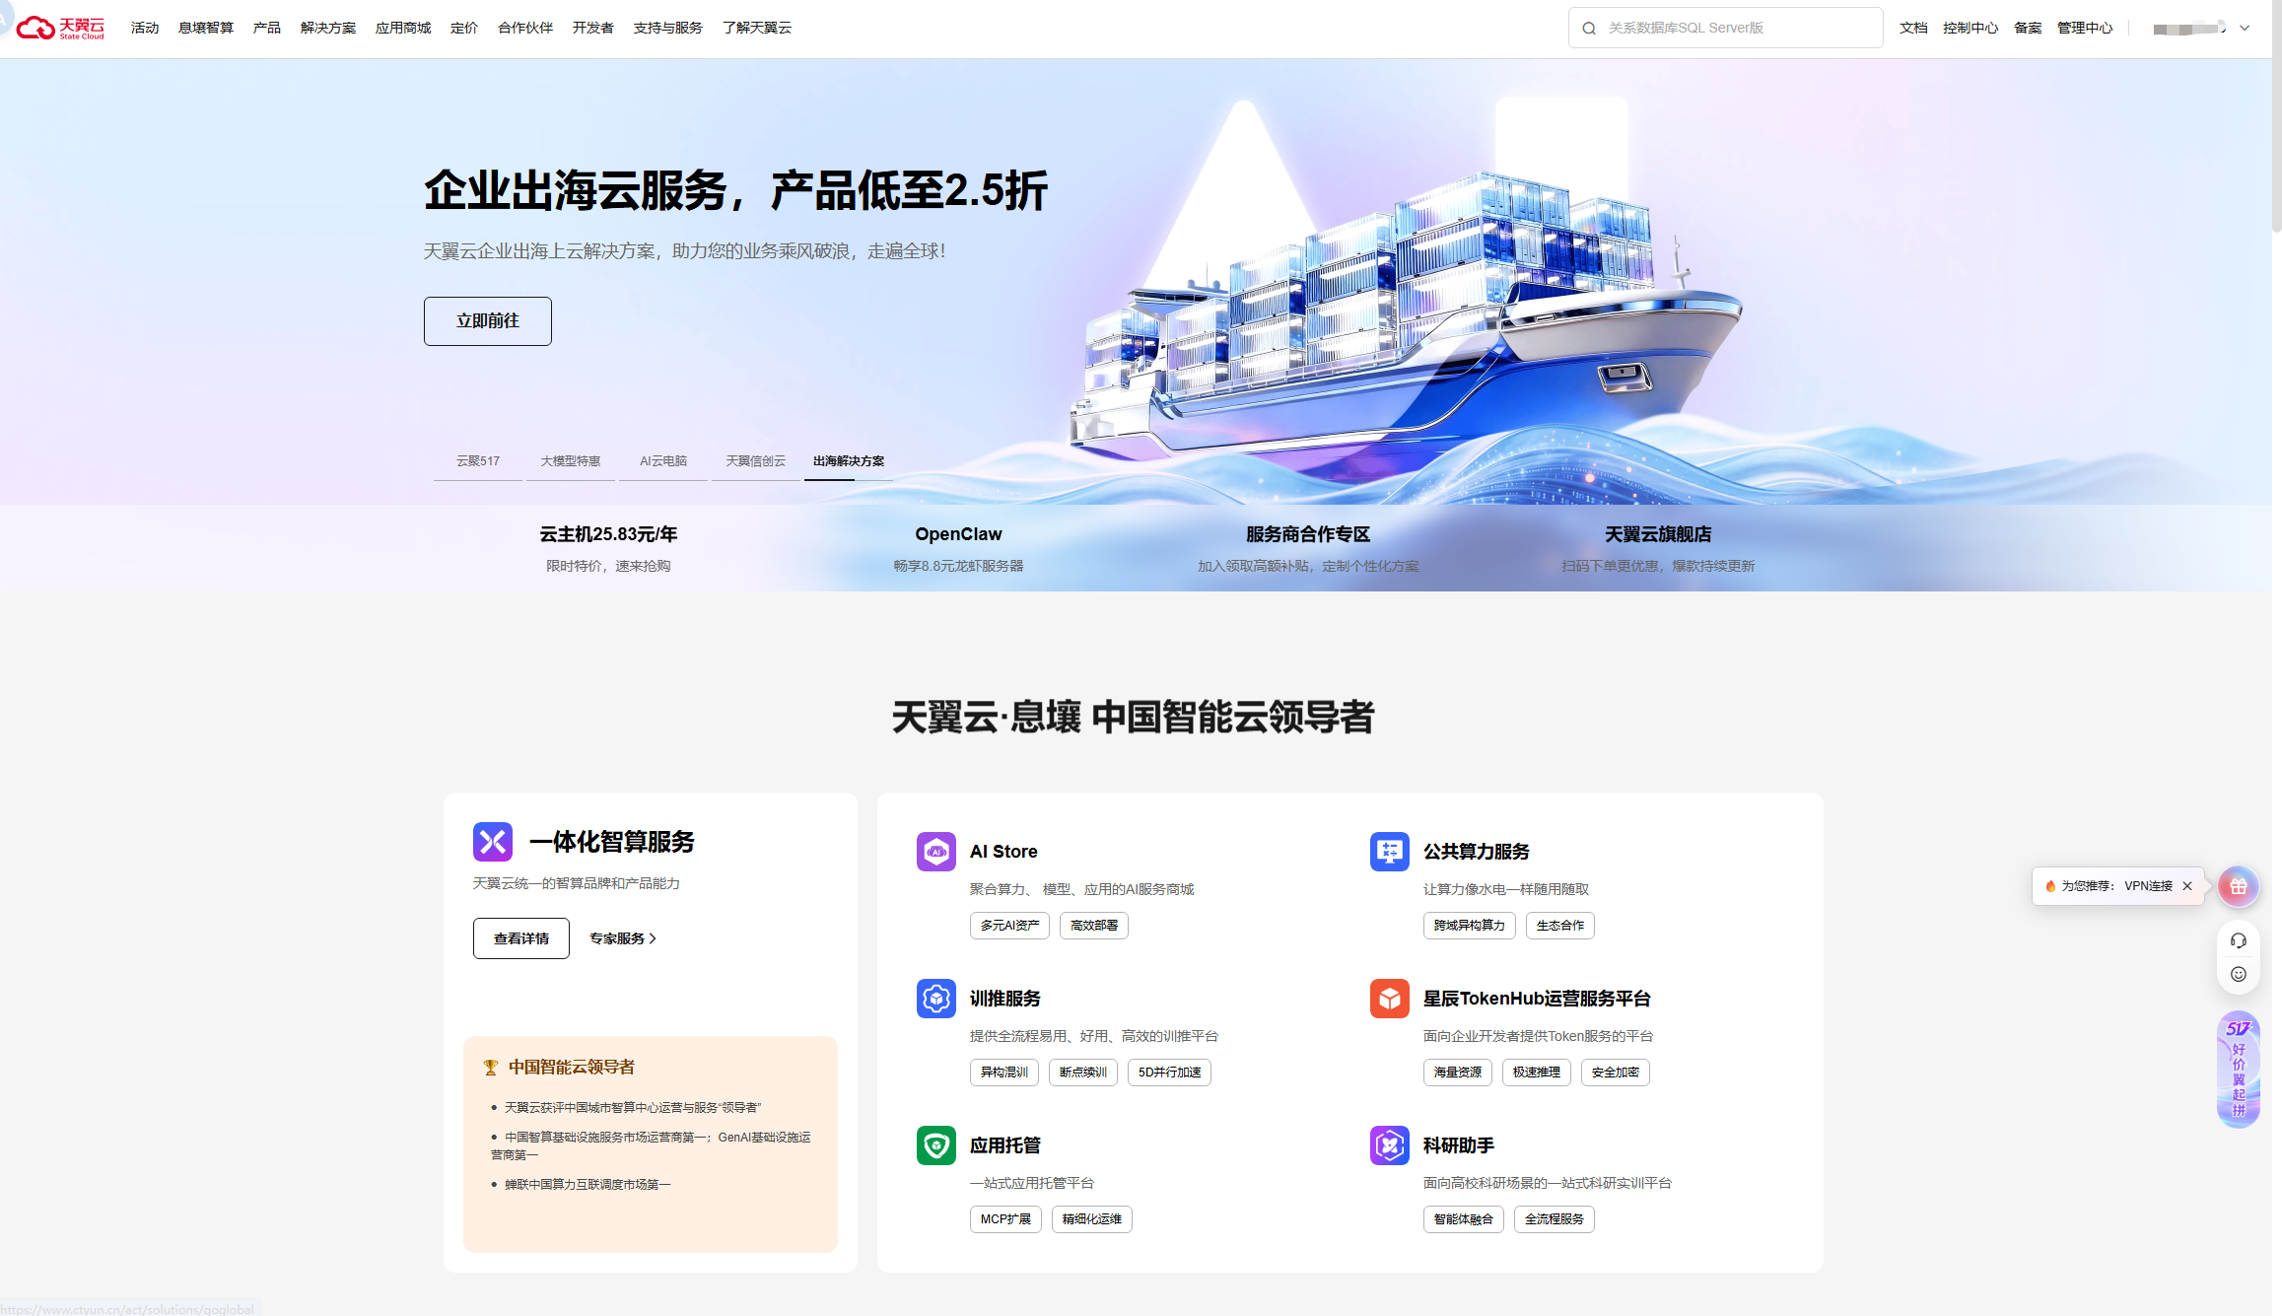Click the 安全加密 tag
Image resolution: width=2282 pixels, height=1316 pixels.
(1616, 1073)
